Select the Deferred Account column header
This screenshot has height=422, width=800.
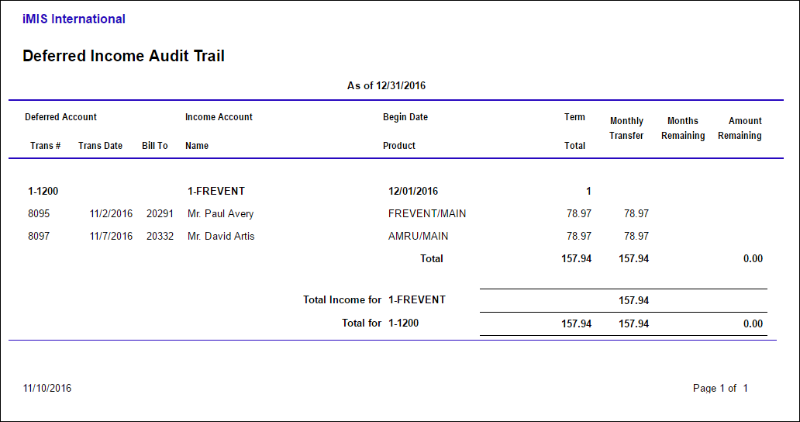pos(60,117)
